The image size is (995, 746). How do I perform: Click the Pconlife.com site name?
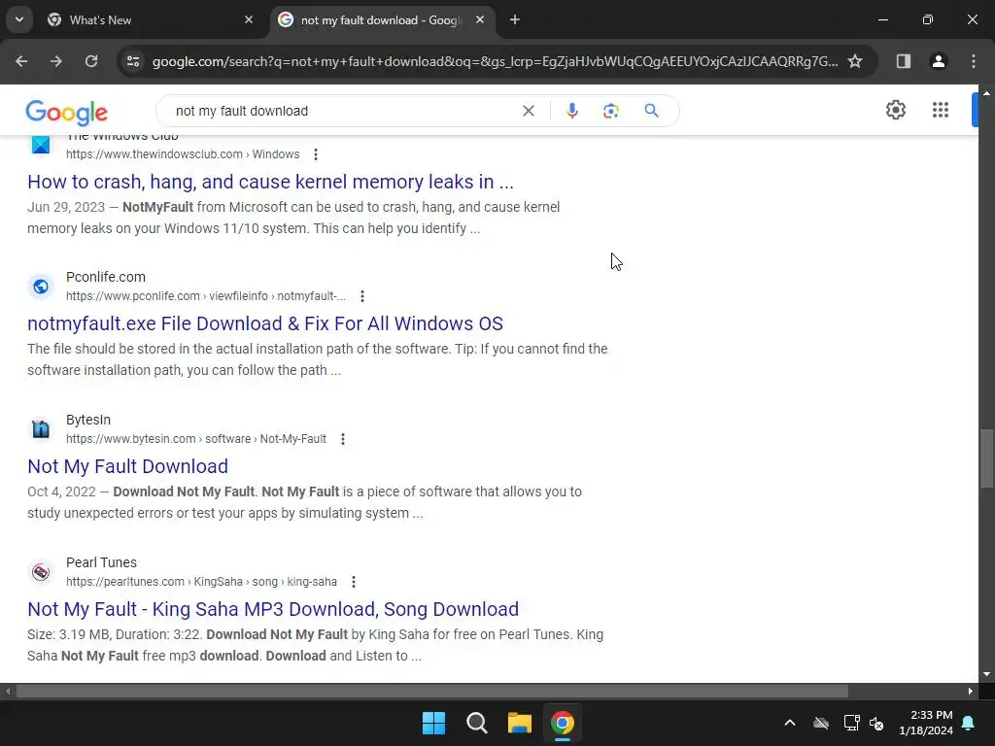point(106,277)
